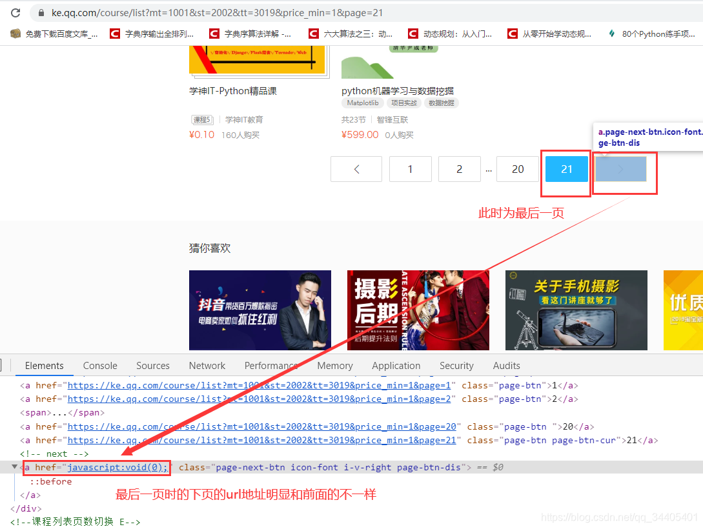The image size is (703, 529).
Task: Open the 从零开始学动态规划 bookmark
Action: tap(549, 34)
